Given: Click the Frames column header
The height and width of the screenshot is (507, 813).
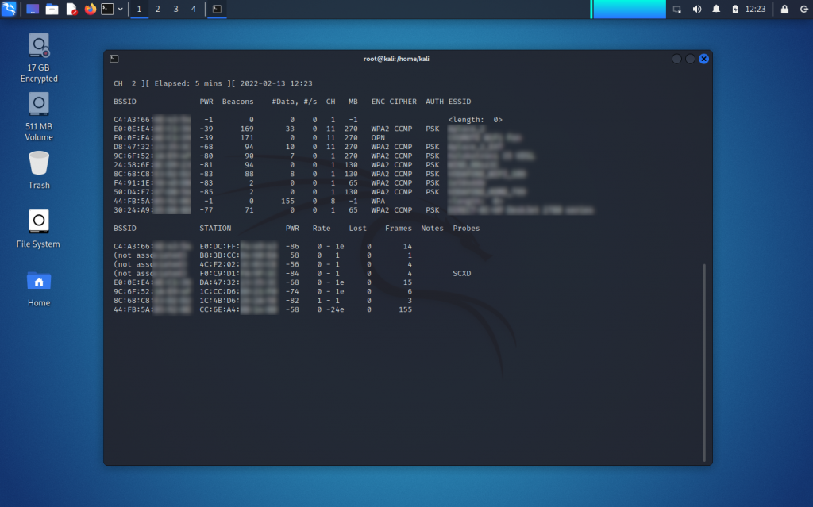Looking at the screenshot, I should coord(399,228).
